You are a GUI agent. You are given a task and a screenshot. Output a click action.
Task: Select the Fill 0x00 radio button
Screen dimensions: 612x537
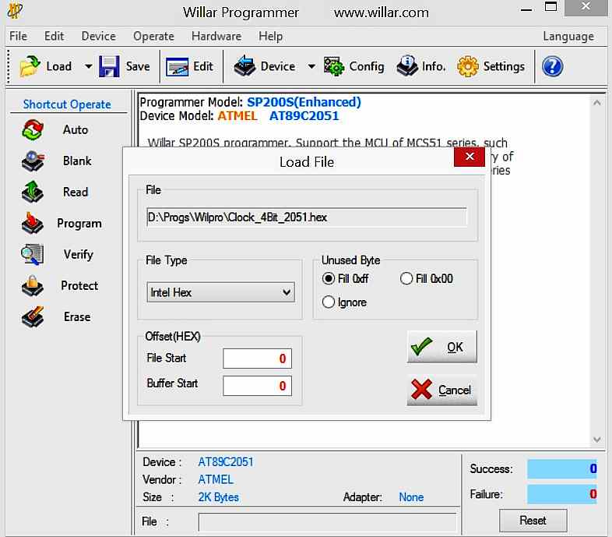pyautogui.click(x=406, y=279)
